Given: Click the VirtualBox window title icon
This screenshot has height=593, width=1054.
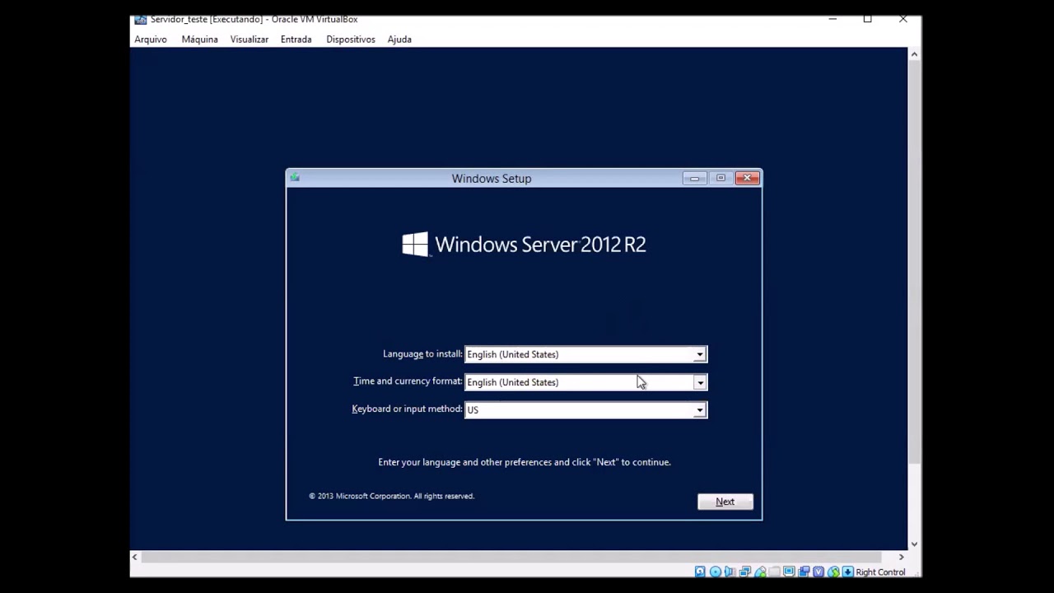Looking at the screenshot, I should pos(141,19).
